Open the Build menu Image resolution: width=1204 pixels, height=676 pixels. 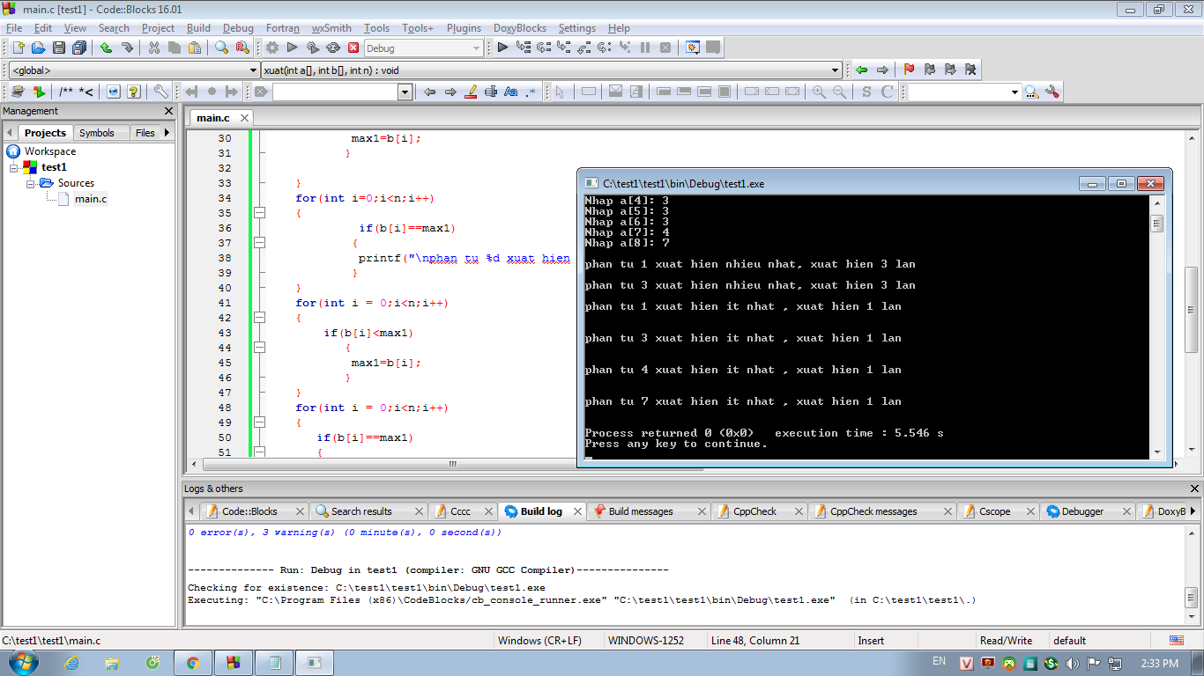198,28
